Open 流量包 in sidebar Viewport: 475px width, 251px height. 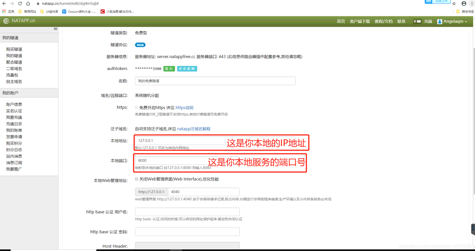(12, 75)
